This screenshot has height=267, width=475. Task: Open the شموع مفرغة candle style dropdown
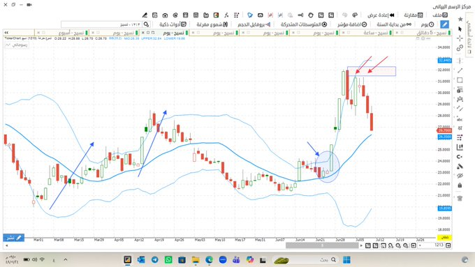coord(212,24)
